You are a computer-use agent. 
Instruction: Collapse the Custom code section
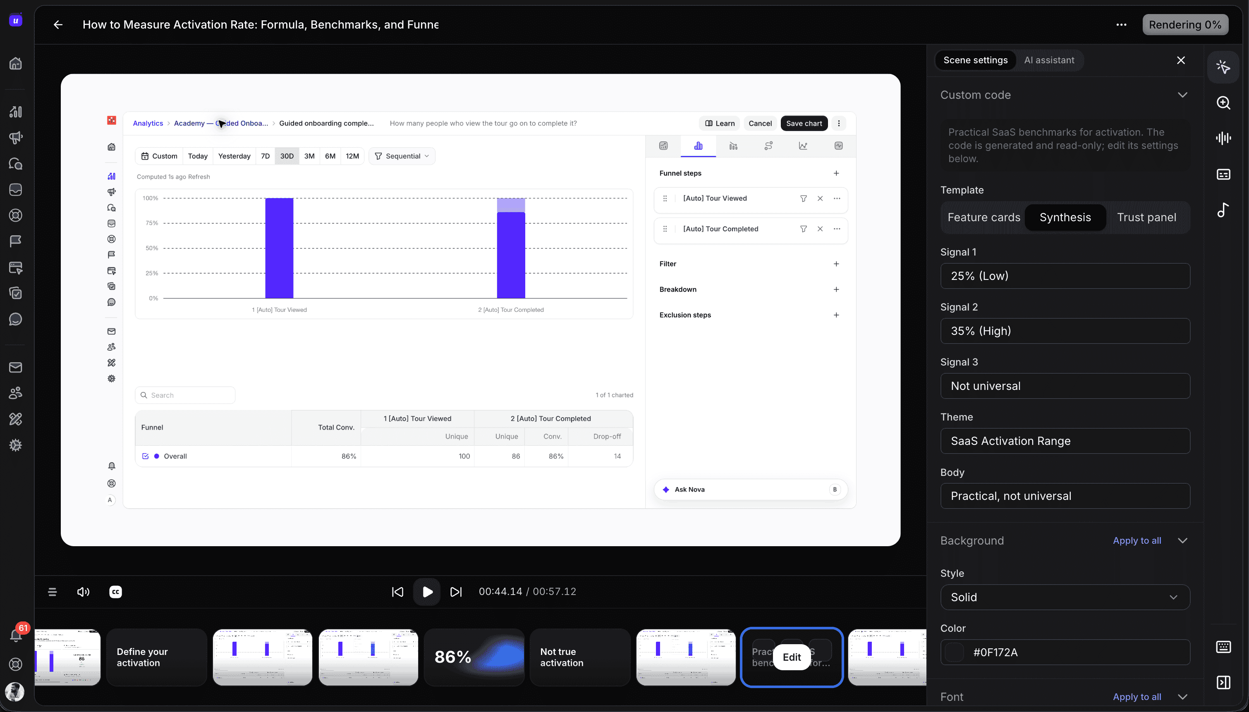click(1182, 95)
